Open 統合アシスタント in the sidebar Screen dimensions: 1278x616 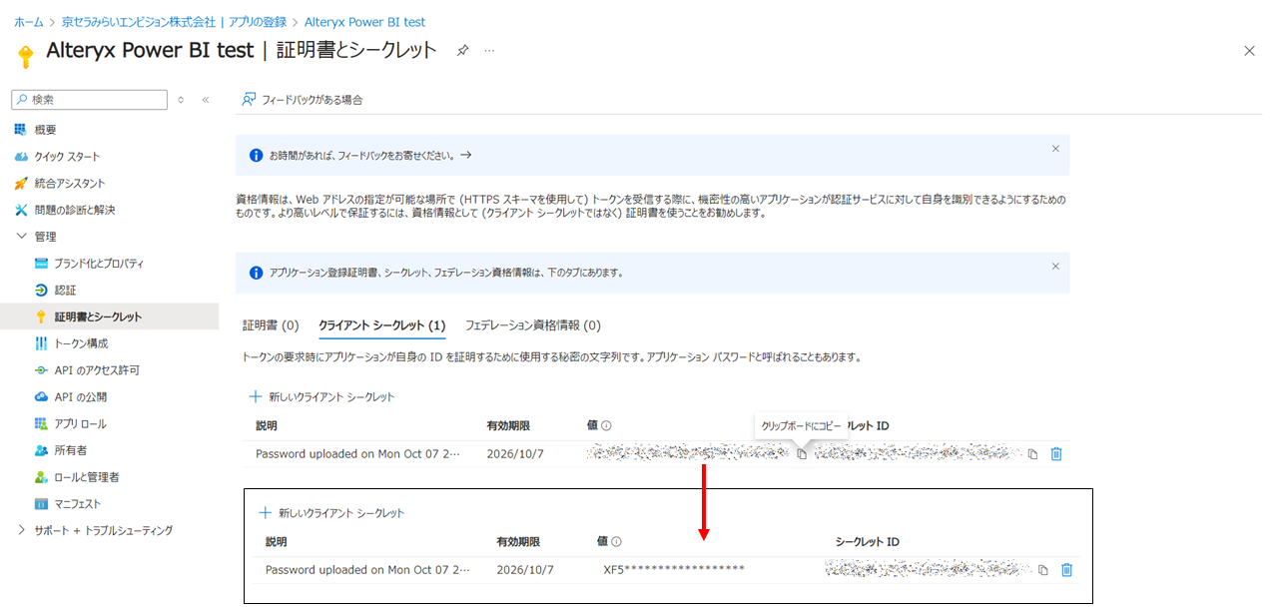pyautogui.click(x=70, y=184)
